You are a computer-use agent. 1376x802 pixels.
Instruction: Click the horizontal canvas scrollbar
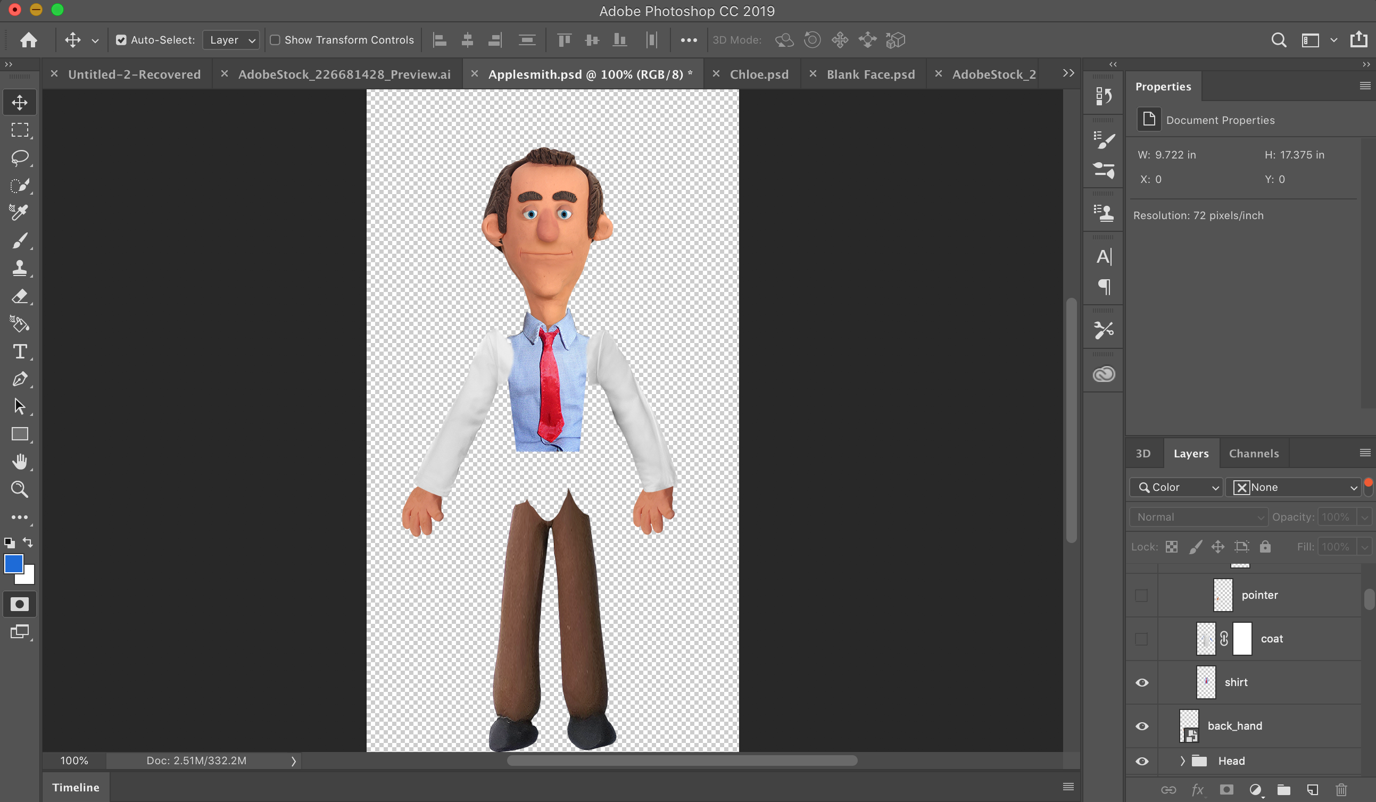pos(682,761)
